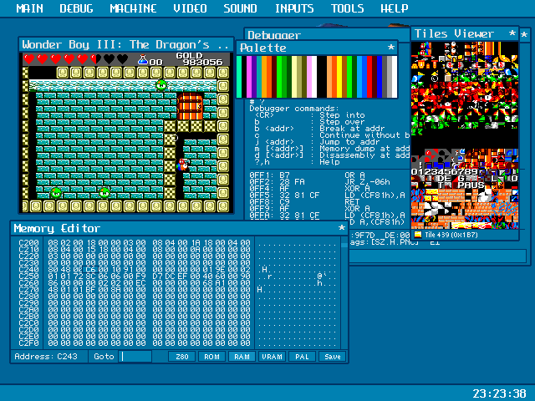
Task: Select the PAUS letter tiles in Tiles Viewer
Action: point(471,185)
